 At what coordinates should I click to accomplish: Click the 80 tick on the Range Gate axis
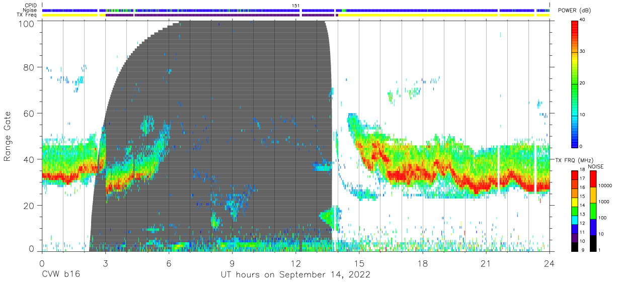[29, 67]
